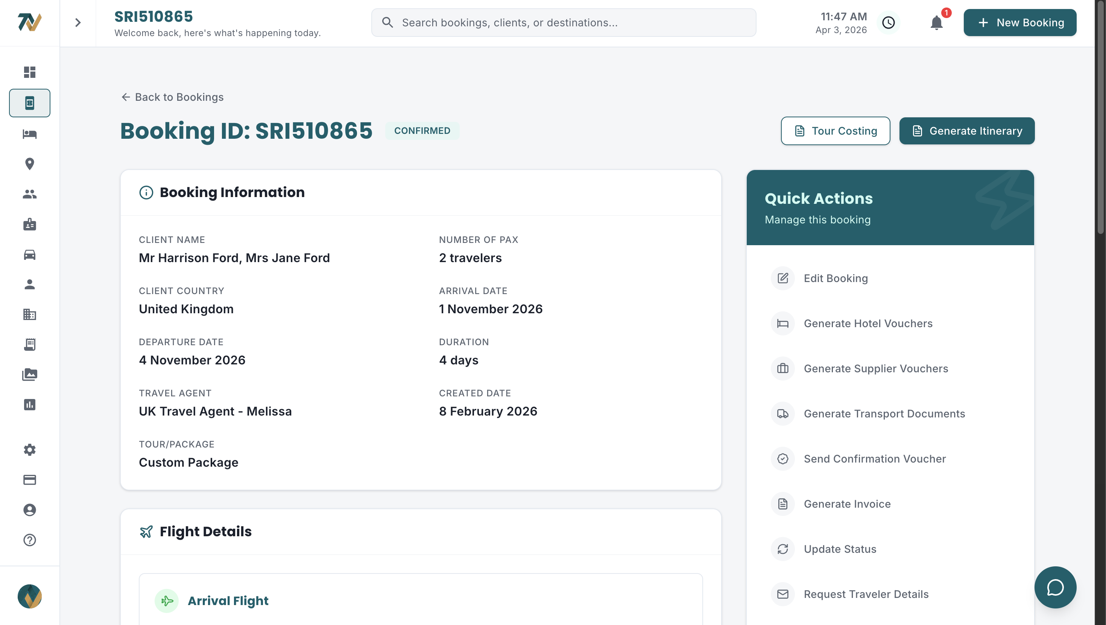
Task: Click 'UK Travel Agent - Melissa' value
Action: (x=215, y=411)
